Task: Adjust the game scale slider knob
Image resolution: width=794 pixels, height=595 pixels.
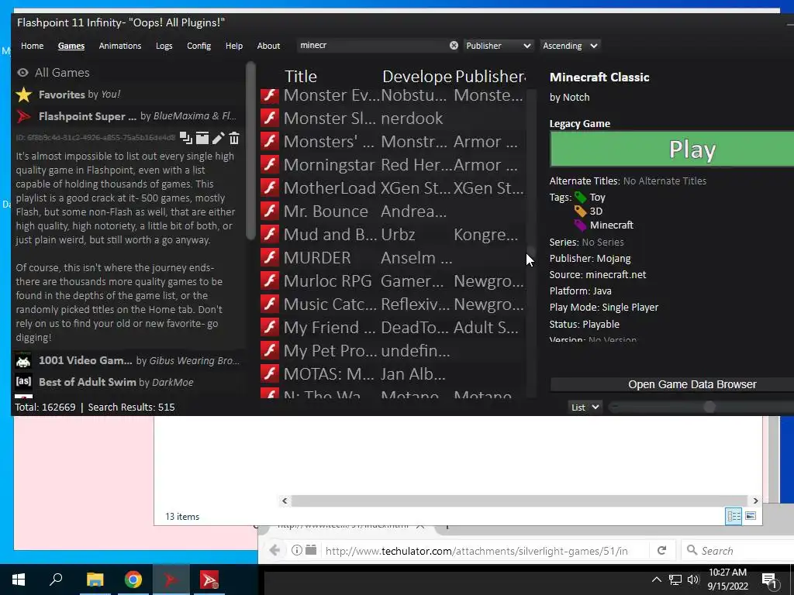Action: click(709, 407)
